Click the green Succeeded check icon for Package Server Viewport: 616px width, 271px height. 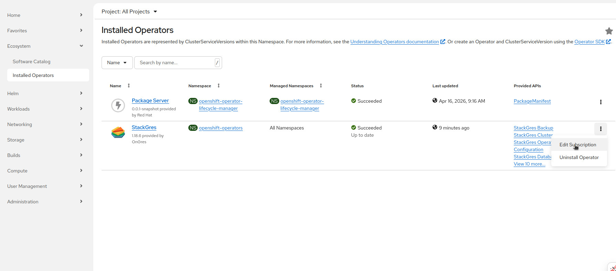pyautogui.click(x=354, y=101)
